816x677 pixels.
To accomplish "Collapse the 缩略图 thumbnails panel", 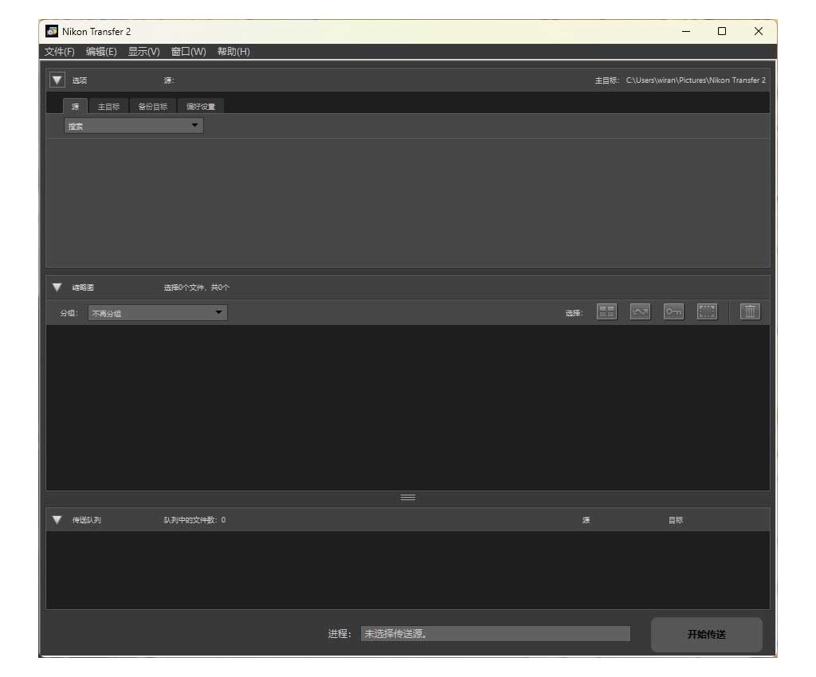I will tap(57, 288).
